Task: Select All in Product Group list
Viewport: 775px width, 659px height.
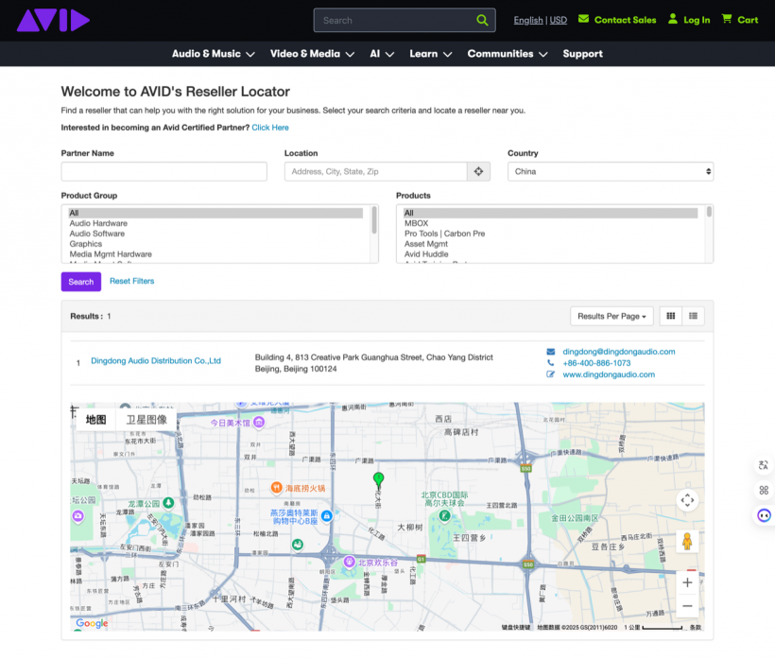Action: 215,213
